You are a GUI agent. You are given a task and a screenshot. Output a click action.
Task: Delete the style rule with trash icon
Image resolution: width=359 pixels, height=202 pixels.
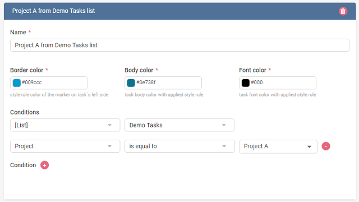[x=343, y=11]
